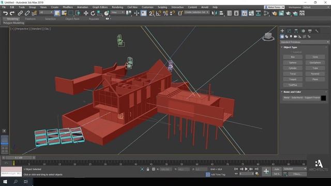Toggle Percent Snap

coord(165,13)
